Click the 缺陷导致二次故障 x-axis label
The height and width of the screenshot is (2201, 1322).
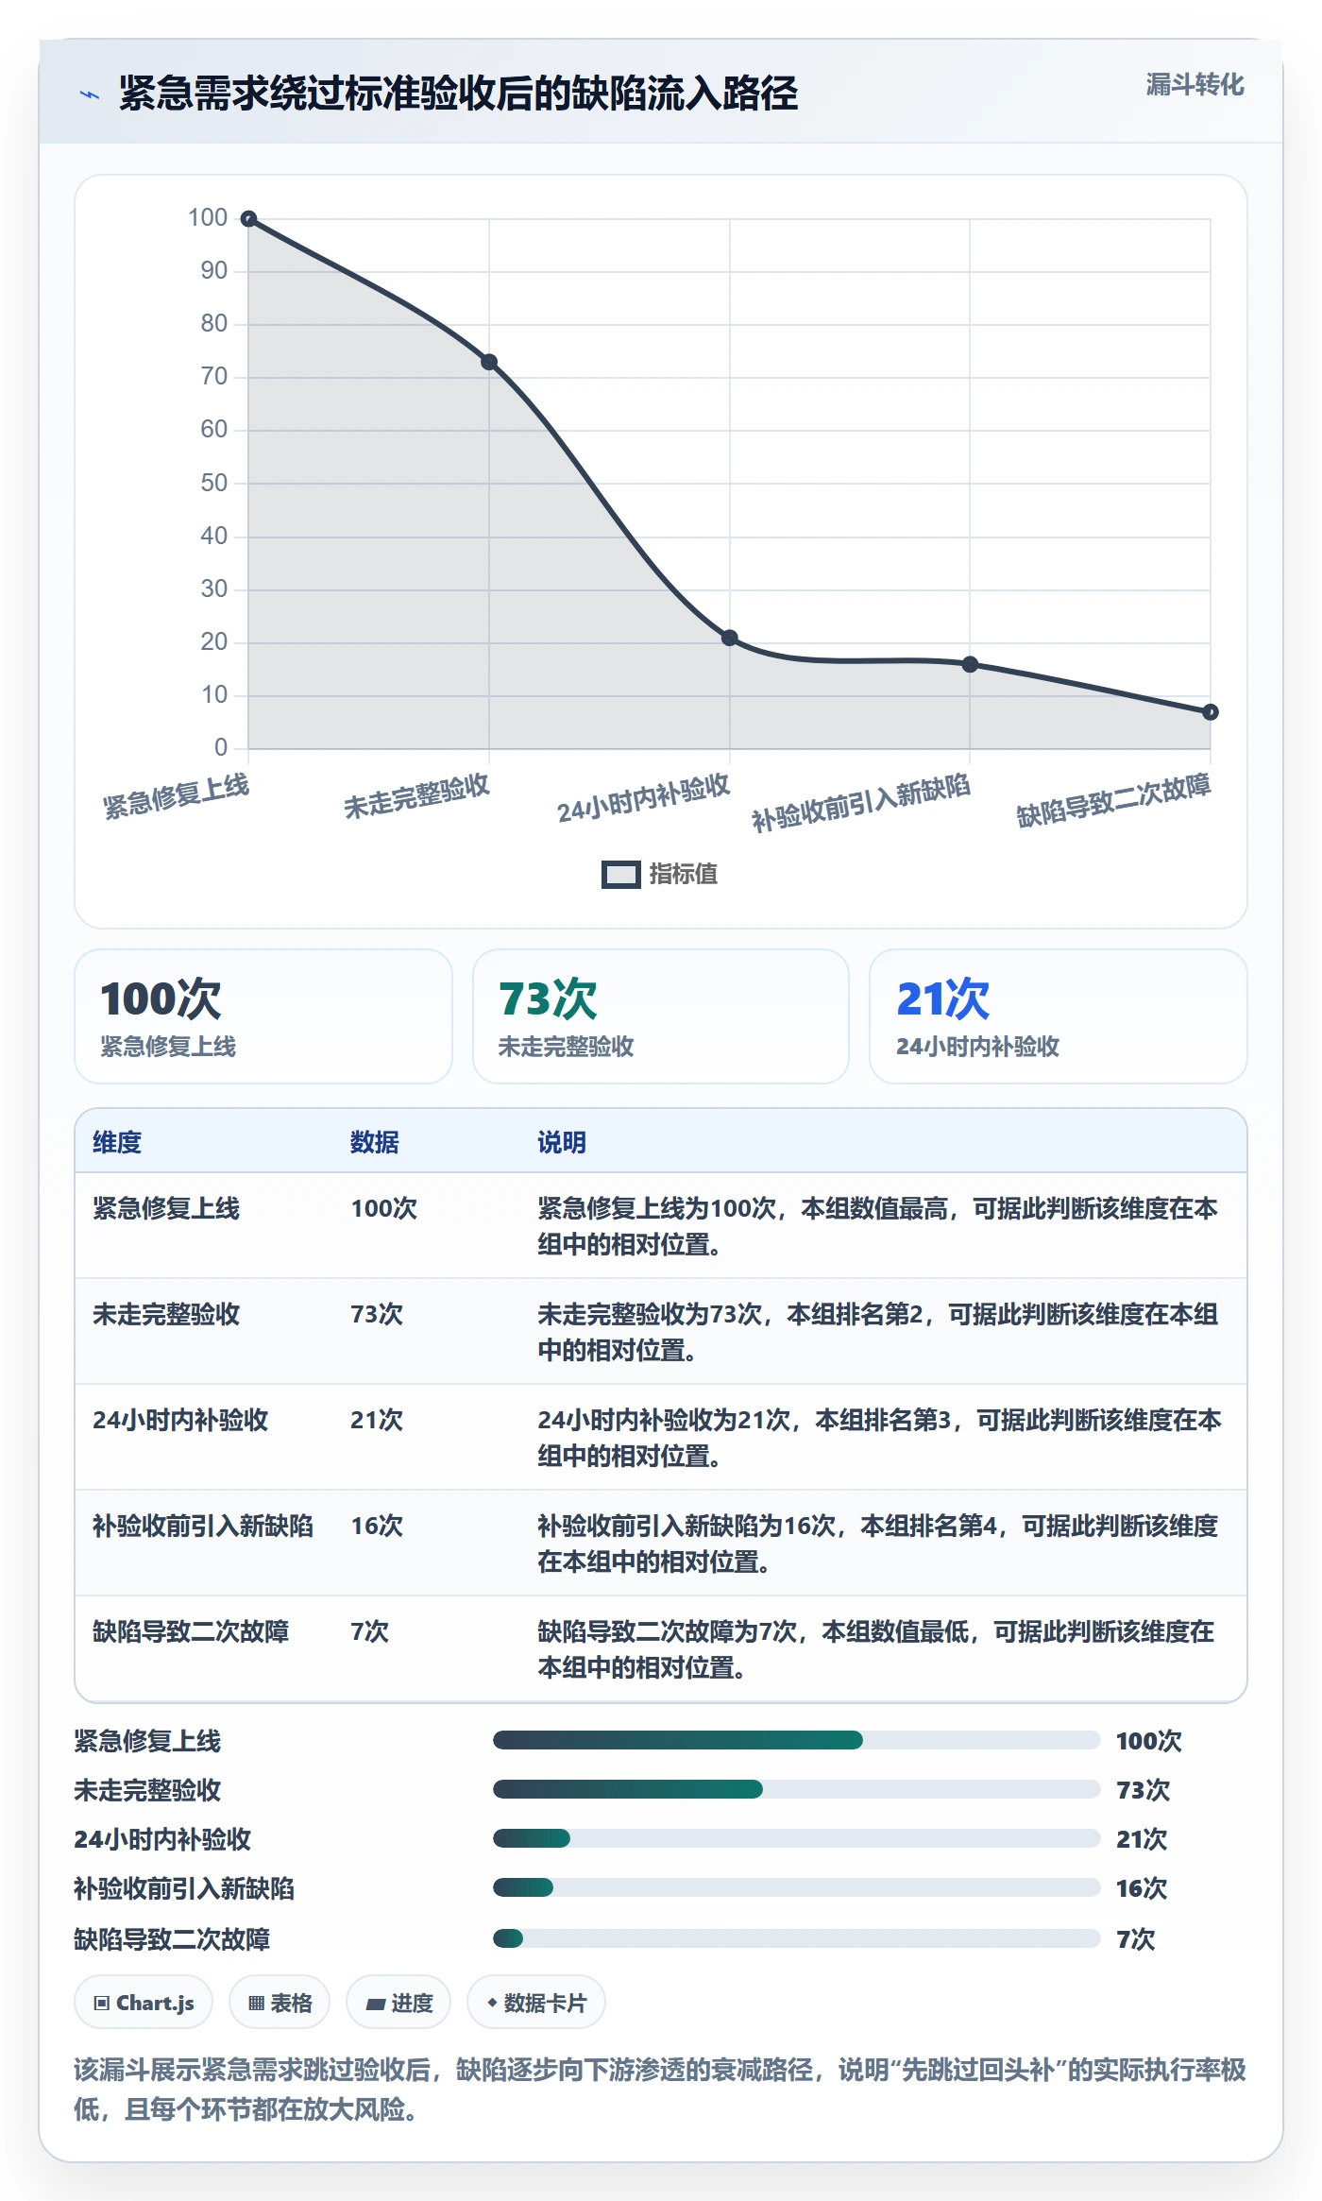[1113, 800]
